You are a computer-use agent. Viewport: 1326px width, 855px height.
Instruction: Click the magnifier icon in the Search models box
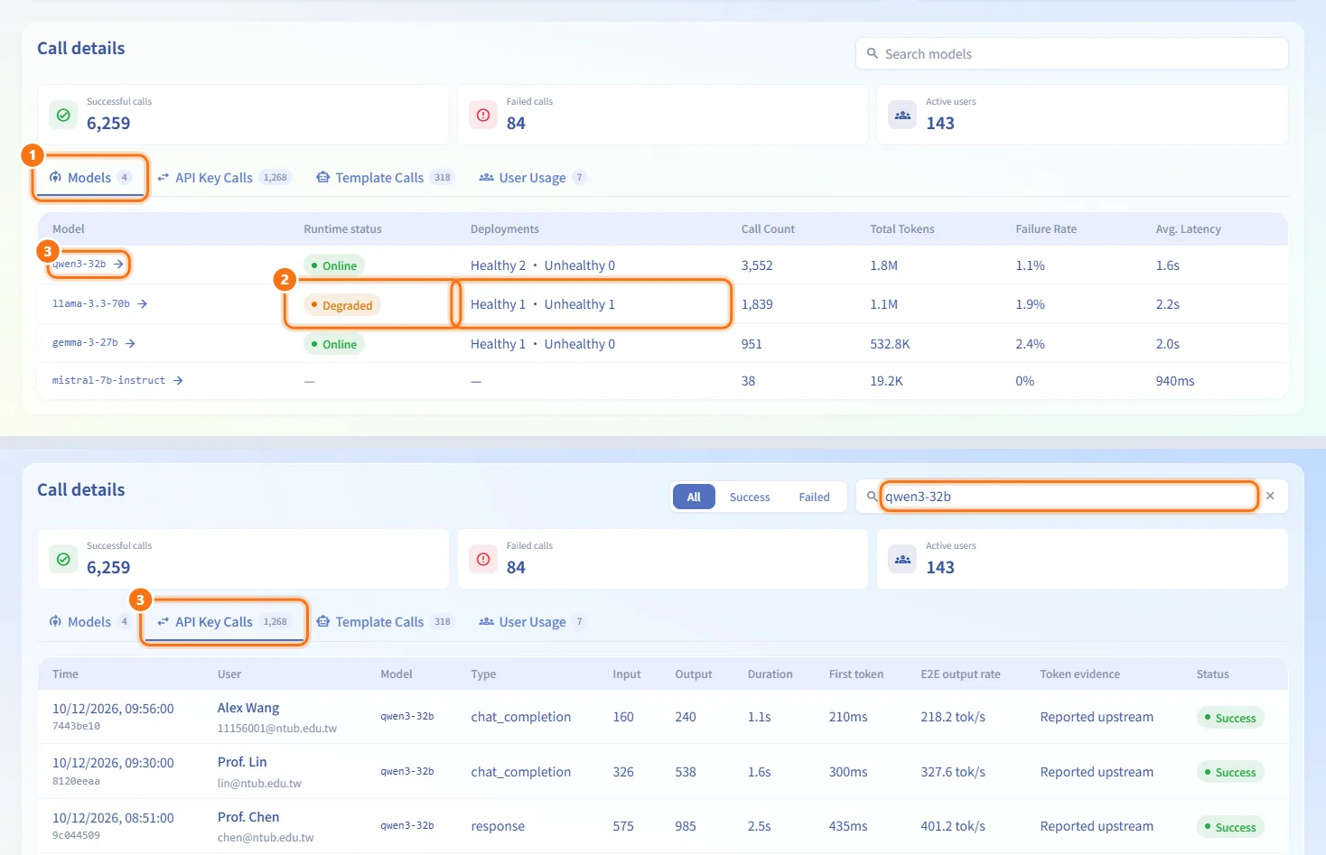(x=873, y=53)
